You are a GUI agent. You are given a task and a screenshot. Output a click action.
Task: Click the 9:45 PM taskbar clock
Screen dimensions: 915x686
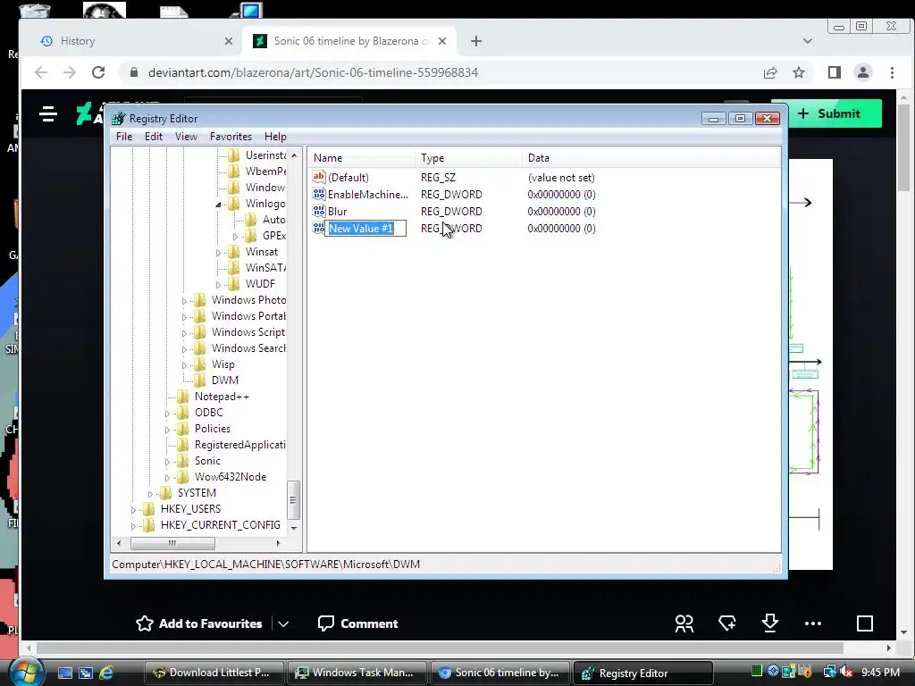[880, 673]
